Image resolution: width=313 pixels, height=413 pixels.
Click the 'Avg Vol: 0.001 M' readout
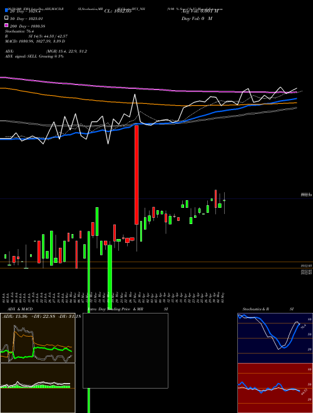click(x=200, y=11)
